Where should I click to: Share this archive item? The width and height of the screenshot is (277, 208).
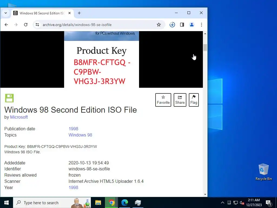pyautogui.click(x=180, y=100)
